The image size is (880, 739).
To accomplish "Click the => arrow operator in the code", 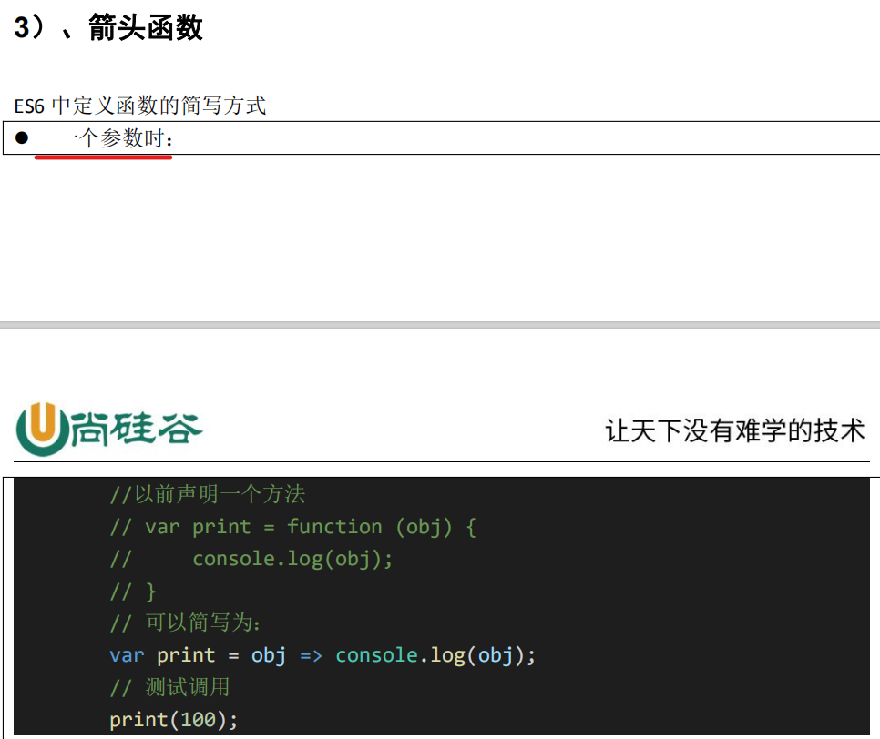I will coord(311,655).
